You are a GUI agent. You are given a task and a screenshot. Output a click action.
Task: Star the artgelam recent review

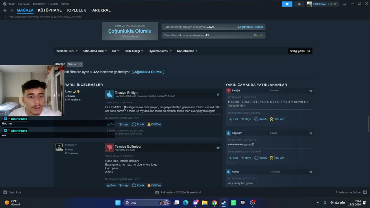click(311, 133)
